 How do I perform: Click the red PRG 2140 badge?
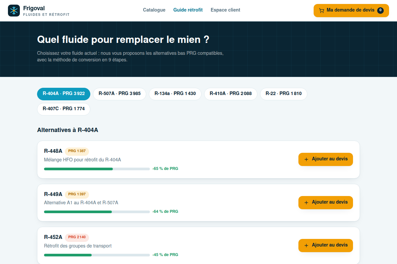[77, 237]
